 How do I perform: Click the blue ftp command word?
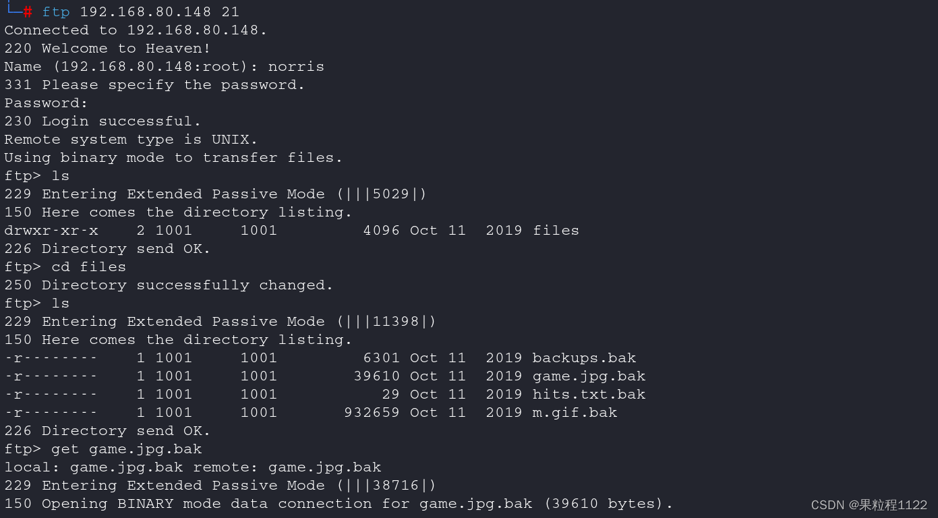tap(55, 12)
